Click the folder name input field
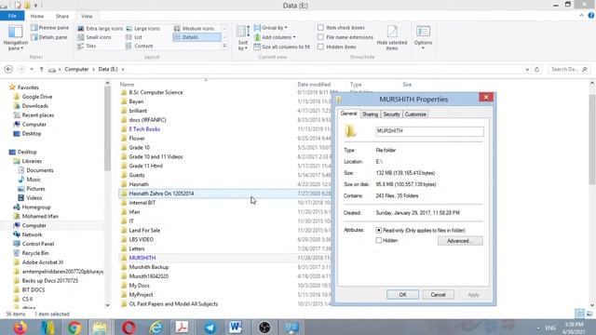This screenshot has width=596, height=335. [x=429, y=131]
